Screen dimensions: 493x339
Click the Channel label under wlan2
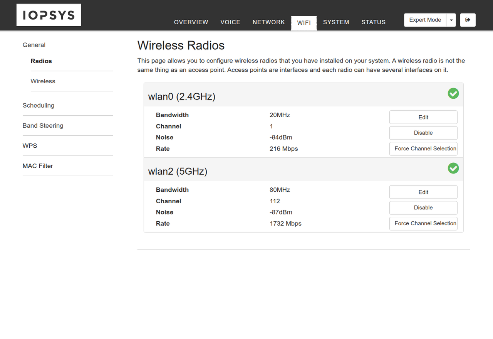coord(168,201)
